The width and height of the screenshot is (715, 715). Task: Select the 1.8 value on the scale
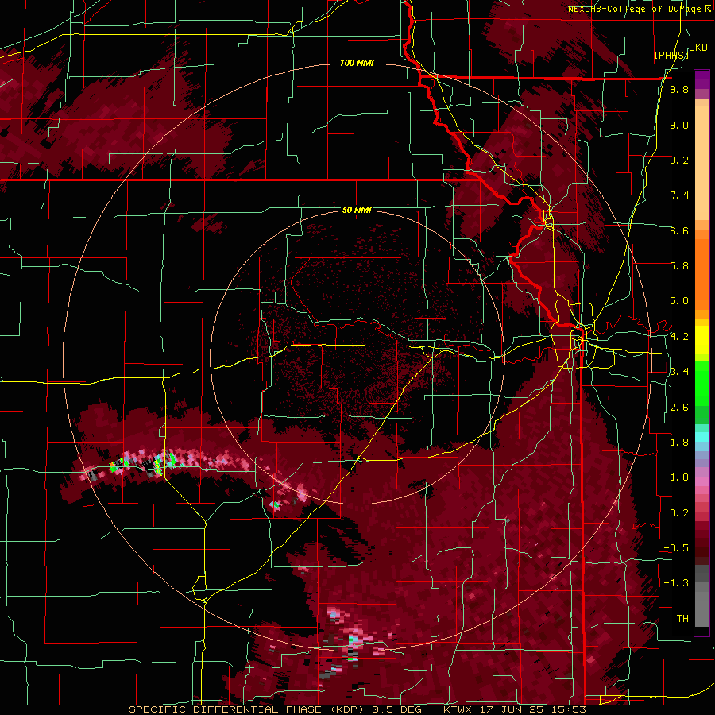(x=679, y=443)
